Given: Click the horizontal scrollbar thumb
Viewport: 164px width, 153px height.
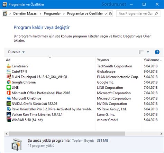Looking at the screenshot, I should [x=67, y=134].
